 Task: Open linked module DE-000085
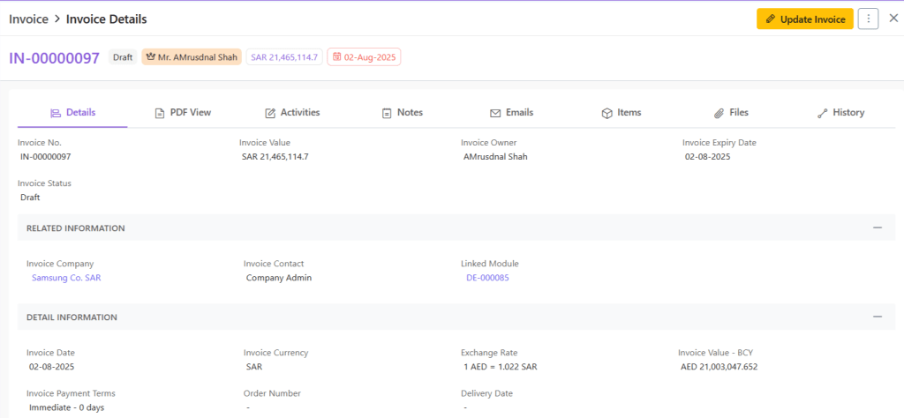487,278
